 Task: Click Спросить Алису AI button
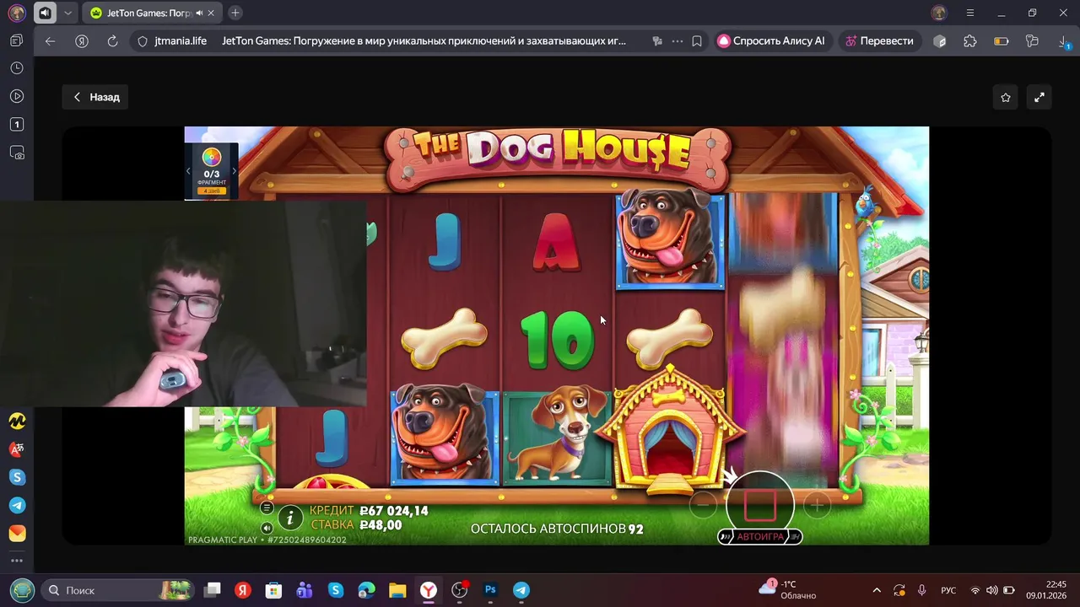tap(771, 40)
